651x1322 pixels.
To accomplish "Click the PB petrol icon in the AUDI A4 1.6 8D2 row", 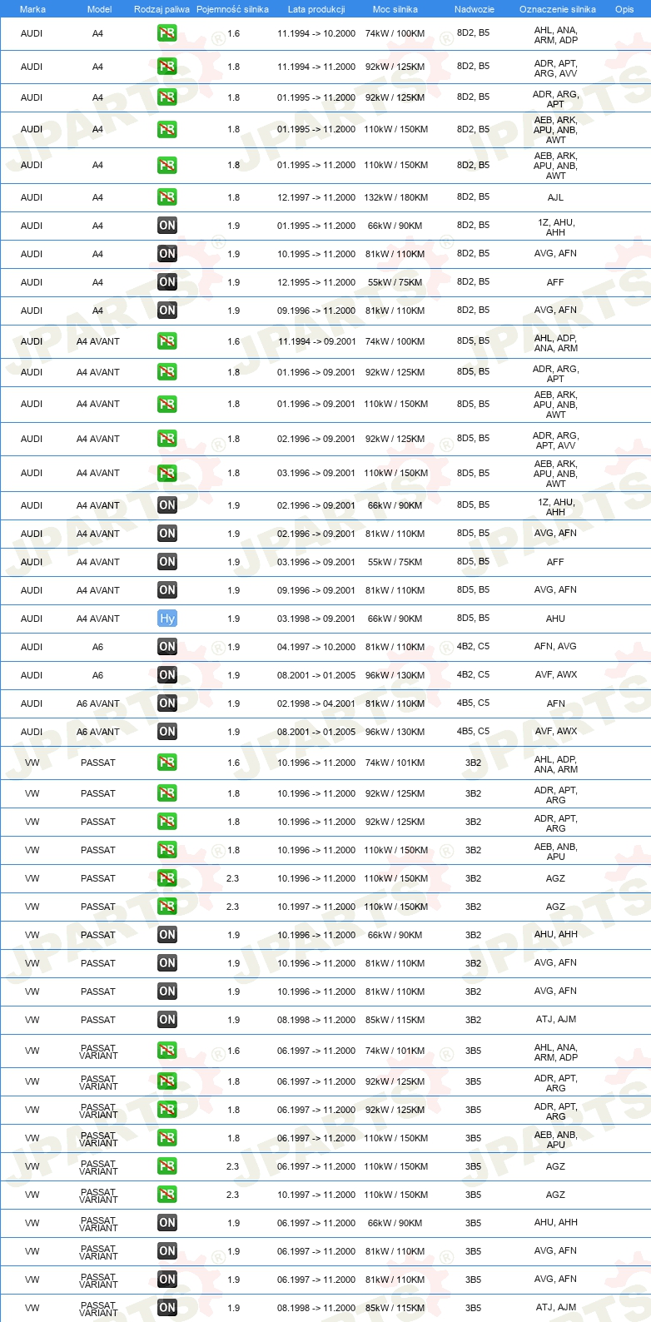I will 167,33.
